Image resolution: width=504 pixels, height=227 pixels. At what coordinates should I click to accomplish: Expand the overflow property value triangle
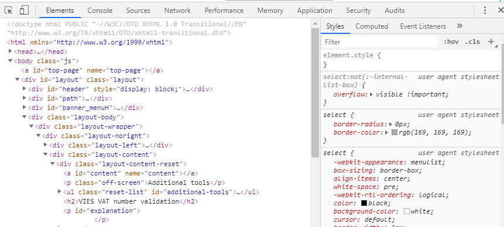pos(372,94)
